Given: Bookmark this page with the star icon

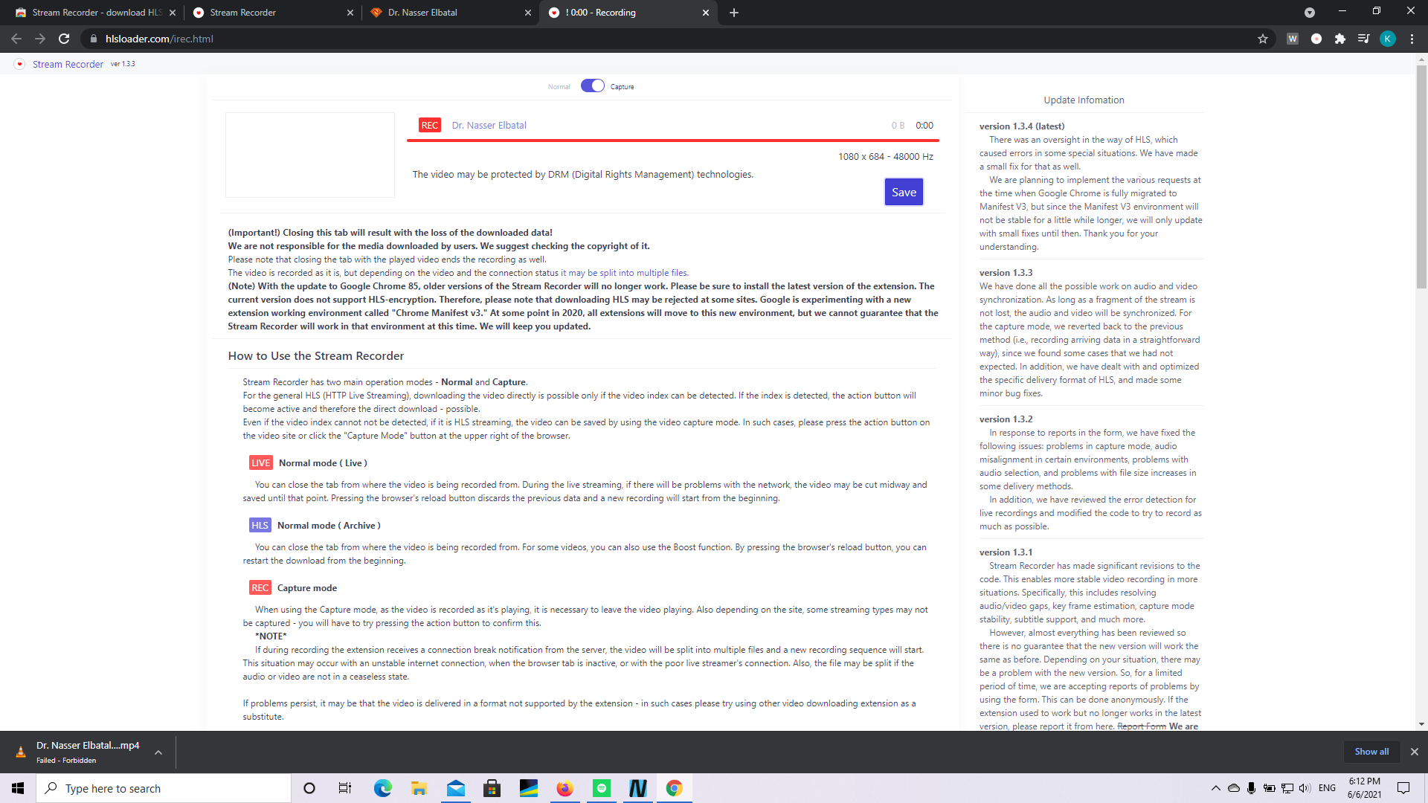Looking at the screenshot, I should point(1262,39).
